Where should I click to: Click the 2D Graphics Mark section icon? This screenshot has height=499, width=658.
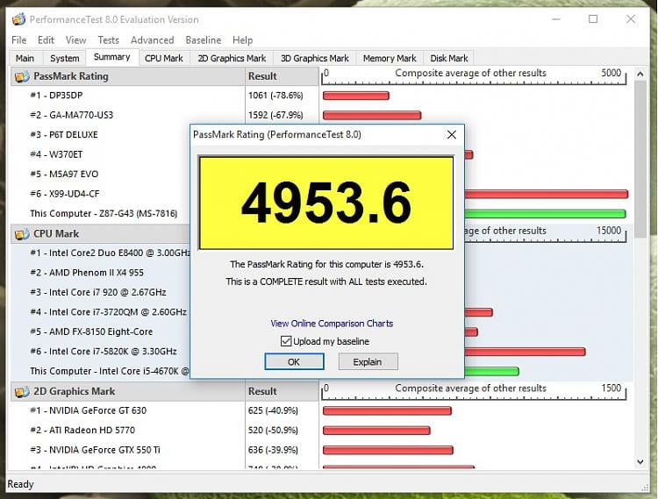pyautogui.click(x=22, y=392)
